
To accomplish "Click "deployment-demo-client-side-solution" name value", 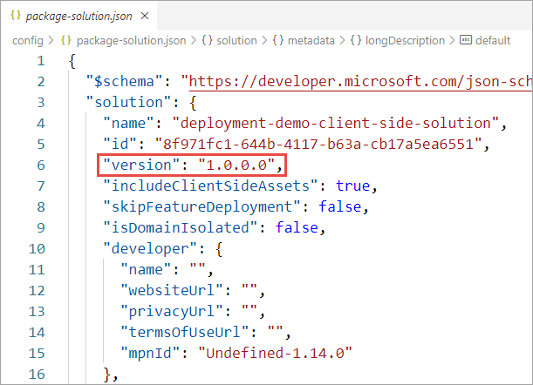I will (336, 123).
